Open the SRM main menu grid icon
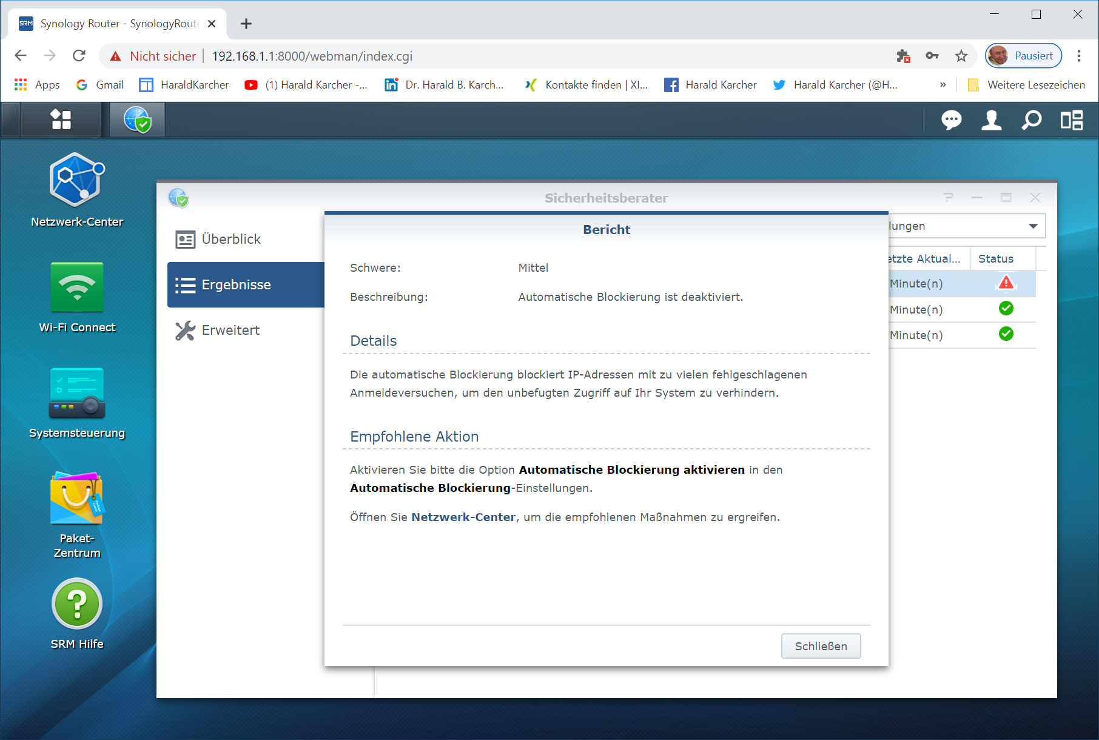Screen dimensions: 1099x740 61,119
